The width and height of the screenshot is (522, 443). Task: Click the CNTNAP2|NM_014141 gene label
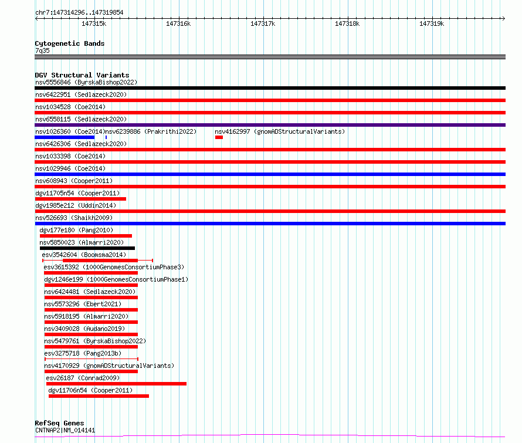(65, 430)
